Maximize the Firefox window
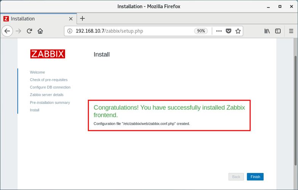 pyautogui.click(x=280, y=7)
